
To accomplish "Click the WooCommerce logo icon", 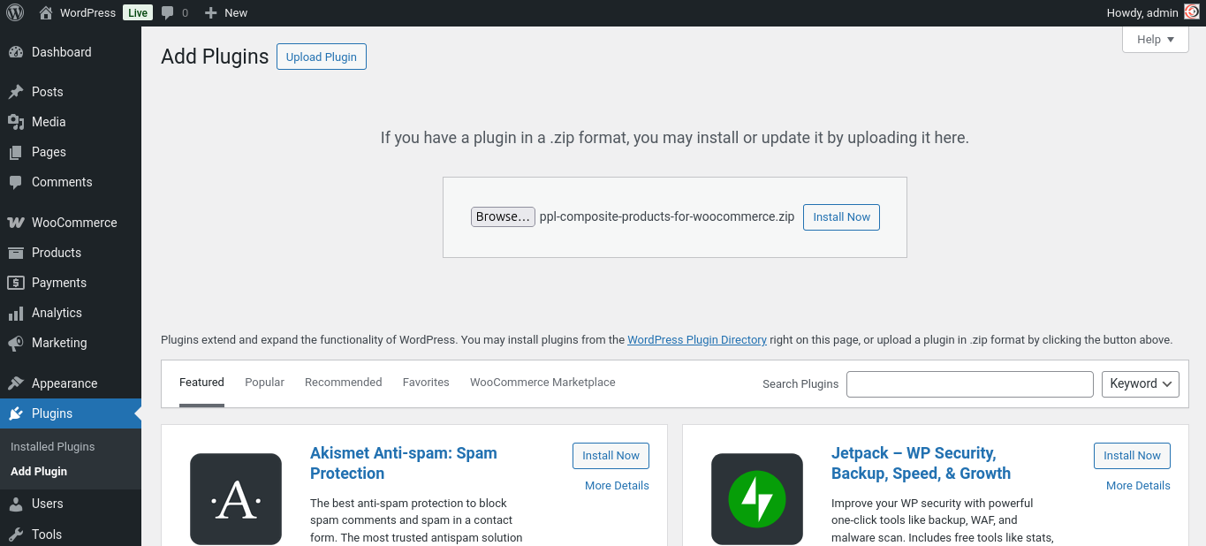I will (15, 223).
